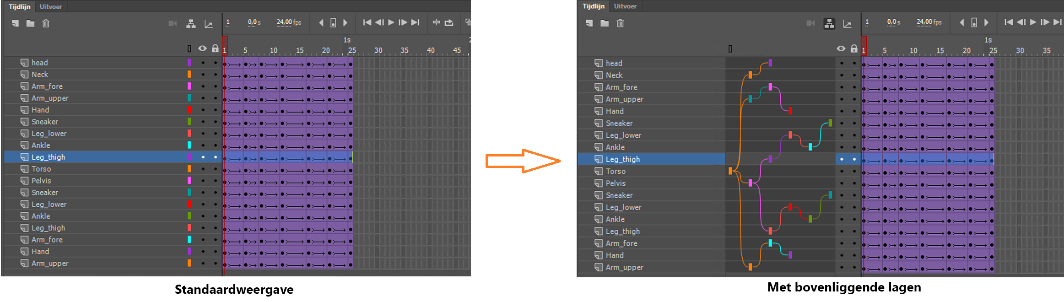The height and width of the screenshot is (302, 1064).
Task: Play the animation in right timeline
Action: [1033, 22]
